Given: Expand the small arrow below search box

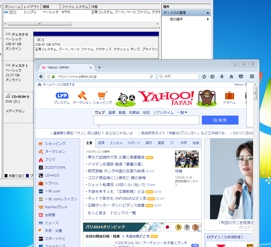Looking at the screenshot, I should [99, 126].
